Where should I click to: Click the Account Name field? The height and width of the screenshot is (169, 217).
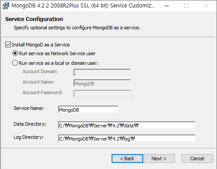coord(102,83)
